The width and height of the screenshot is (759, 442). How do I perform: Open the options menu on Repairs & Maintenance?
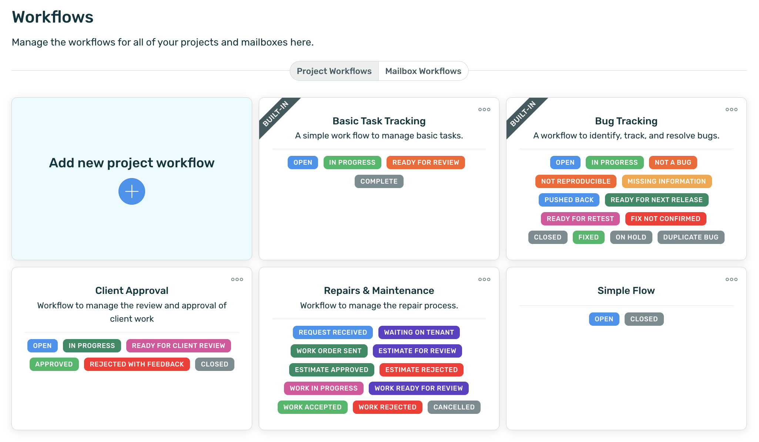tap(484, 279)
